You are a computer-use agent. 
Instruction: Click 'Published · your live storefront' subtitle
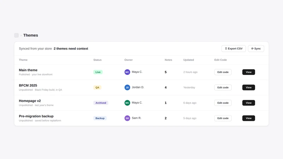[x=36, y=75]
